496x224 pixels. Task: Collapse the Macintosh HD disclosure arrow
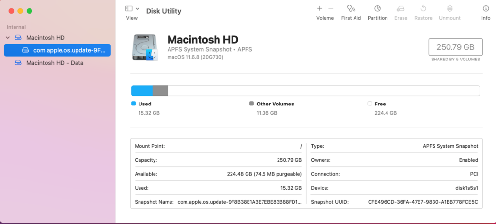(x=8, y=38)
